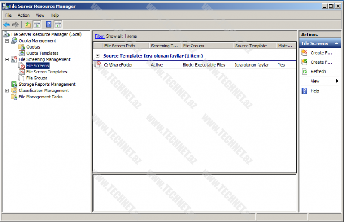The height and width of the screenshot is (222, 344).
Task: Open the View menu in menu bar
Action: click(40, 15)
